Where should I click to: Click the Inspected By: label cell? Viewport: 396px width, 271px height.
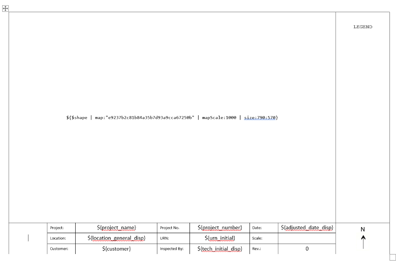tap(173, 249)
